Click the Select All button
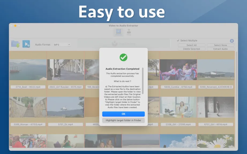The height and width of the screenshot is (154, 247). pyautogui.click(x=192, y=45)
